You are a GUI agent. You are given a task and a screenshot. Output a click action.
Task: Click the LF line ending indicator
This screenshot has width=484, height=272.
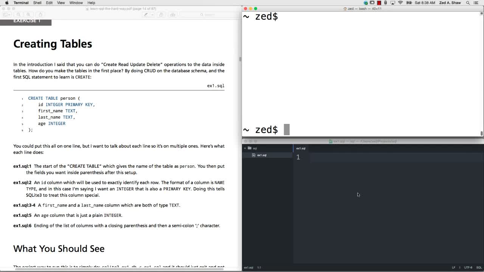(453, 267)
